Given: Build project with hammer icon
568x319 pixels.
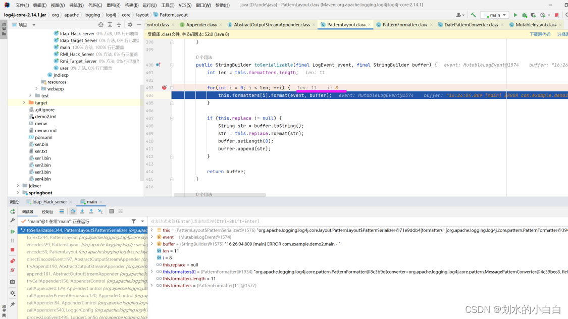Looking at the screenshot, I should [x=474, y=15].
